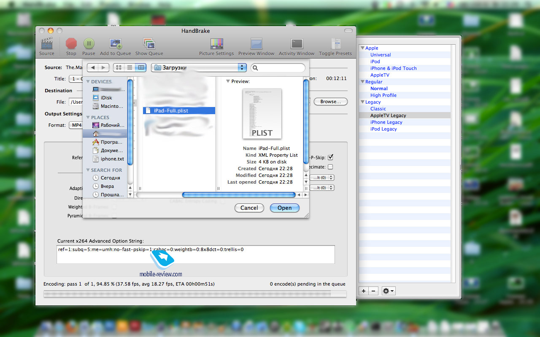Open the Докуме... documents folder
This screenshot has width=540, height=337.
(108, 150)
